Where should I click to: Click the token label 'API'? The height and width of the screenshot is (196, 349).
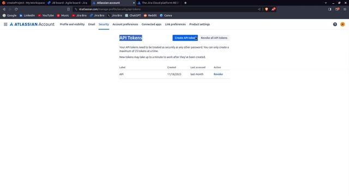coord(121,74)
